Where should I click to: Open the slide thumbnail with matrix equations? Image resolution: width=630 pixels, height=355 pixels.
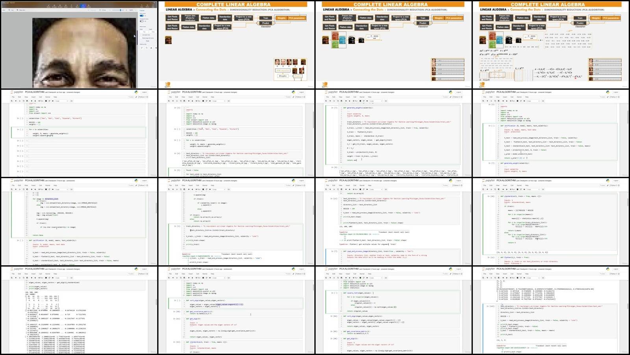tap(551, 44)
